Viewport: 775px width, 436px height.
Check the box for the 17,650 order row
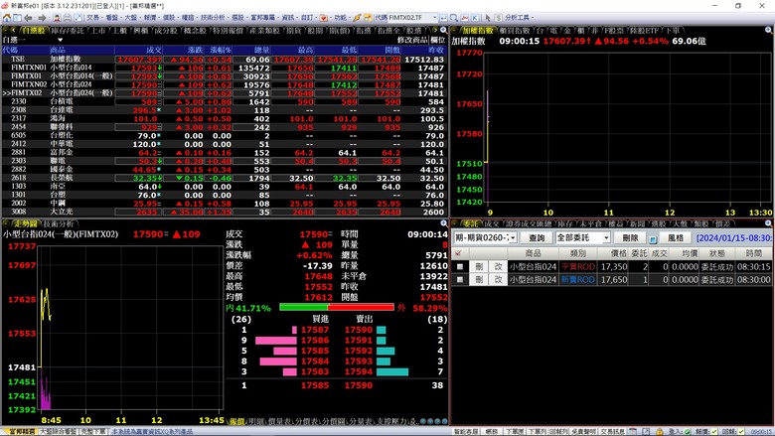[x=460, y=279]
